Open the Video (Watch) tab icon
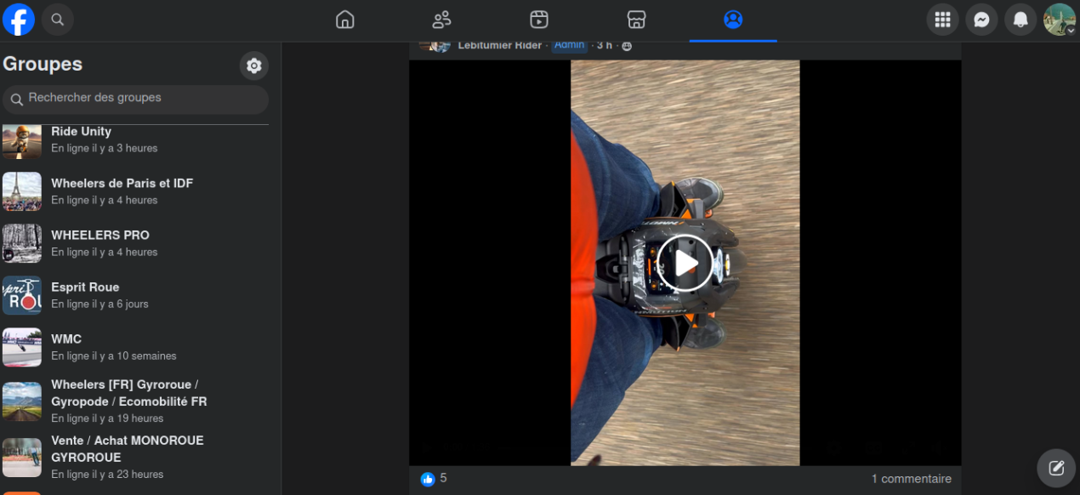The height and width of the screenshot is (495, 1080). click(539, 20)
